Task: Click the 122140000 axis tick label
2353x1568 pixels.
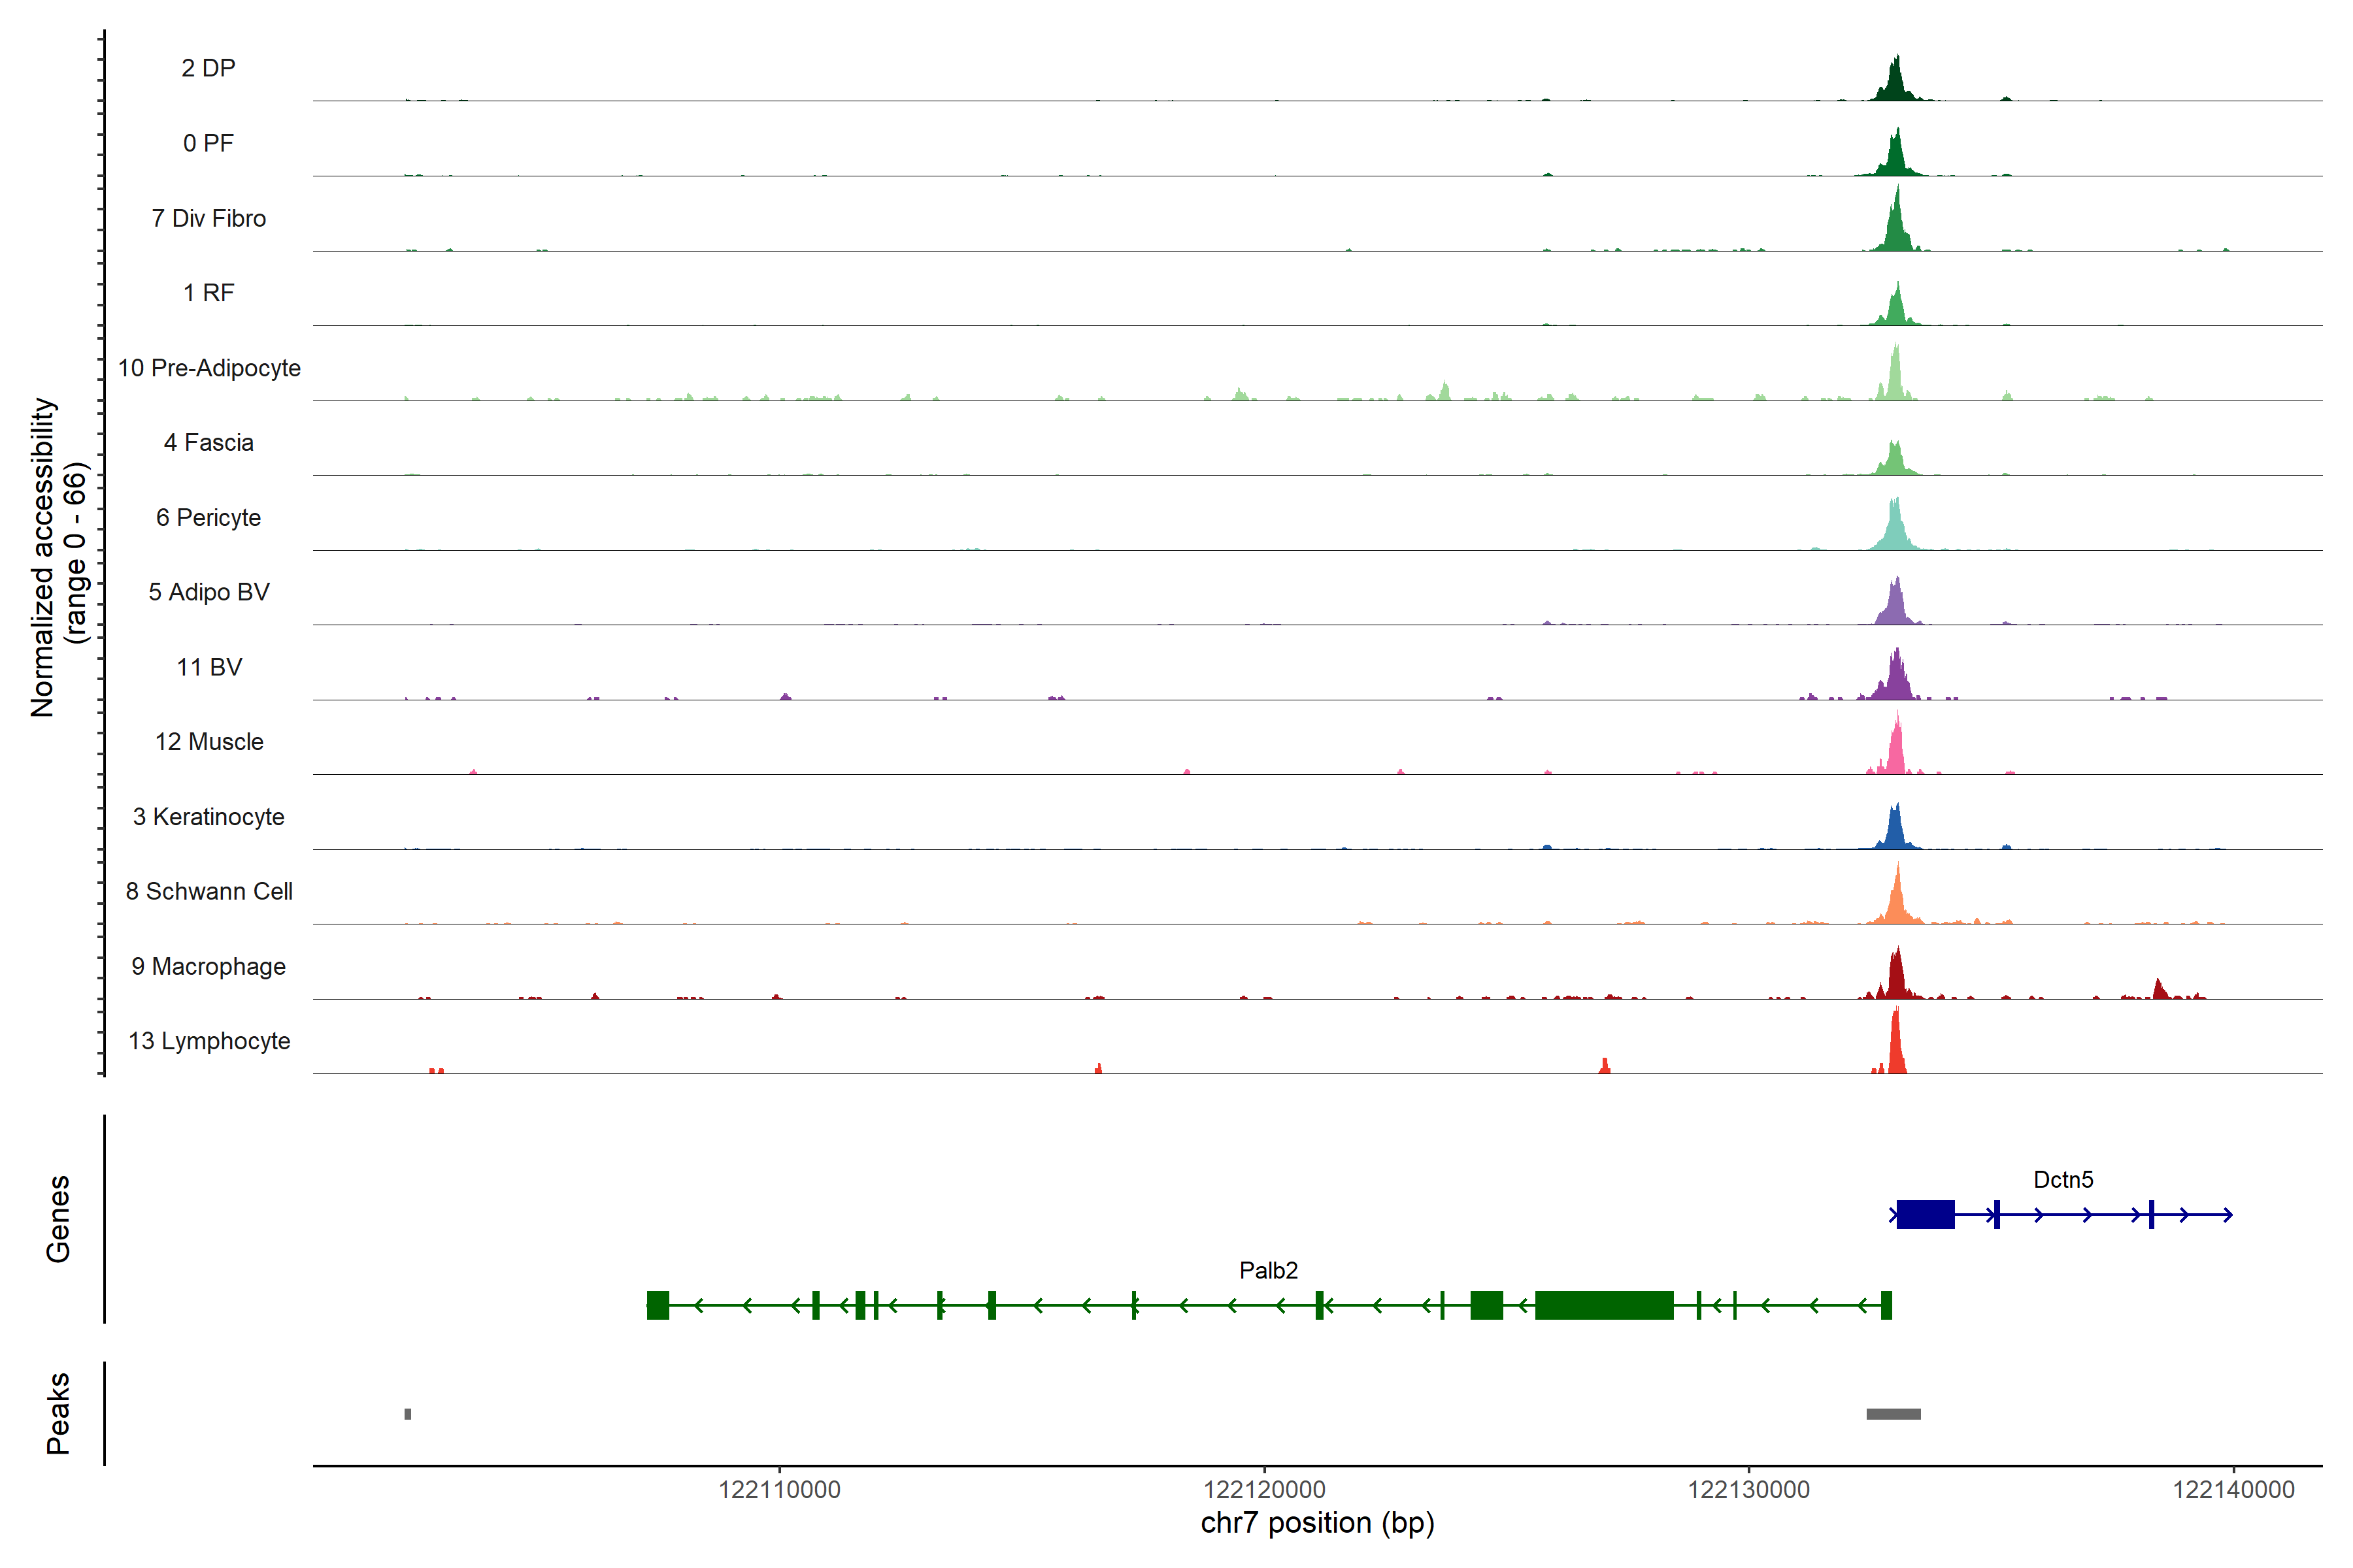Action: (x=2233, y=1490)
